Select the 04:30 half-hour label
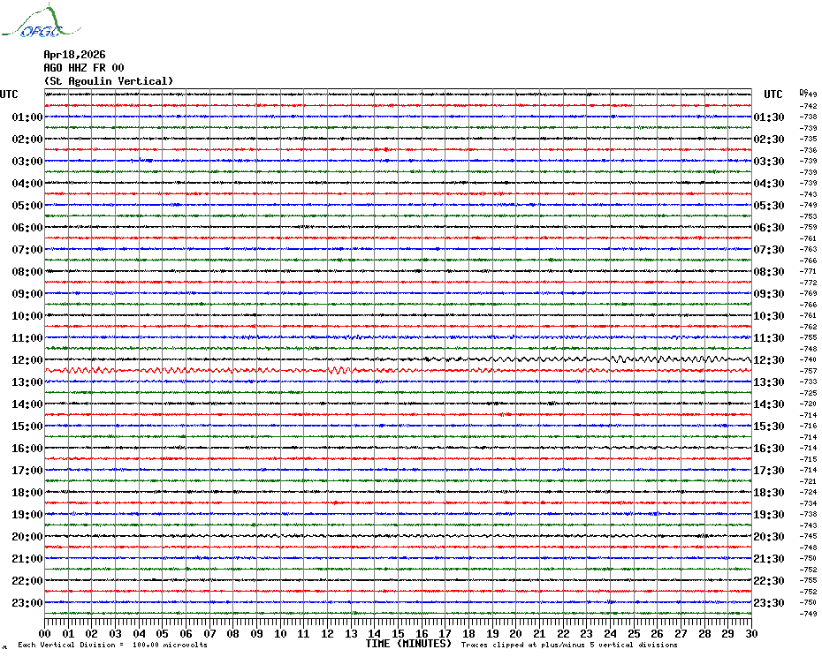Screen dimensions: 822x657 [769, 184]
